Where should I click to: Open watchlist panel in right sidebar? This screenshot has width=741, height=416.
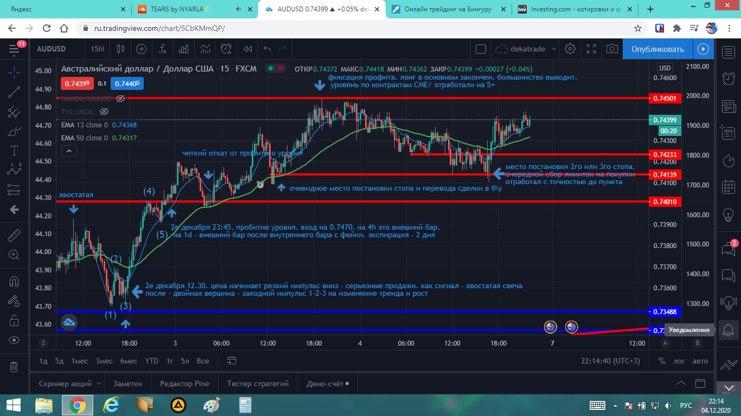[728, 52]
